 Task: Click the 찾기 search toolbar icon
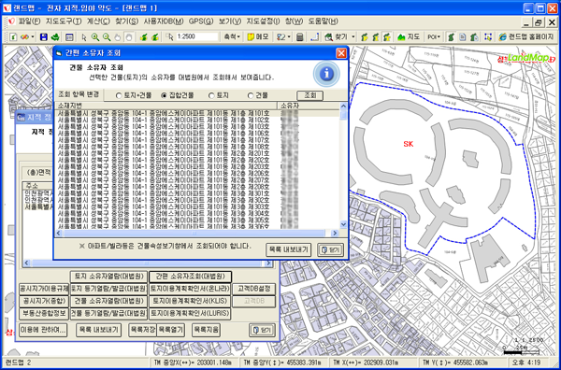[336, 36]
